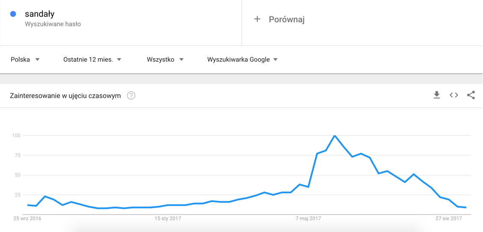Open the embed code icon
483x232 pixels.
click(x=453, y=95)
